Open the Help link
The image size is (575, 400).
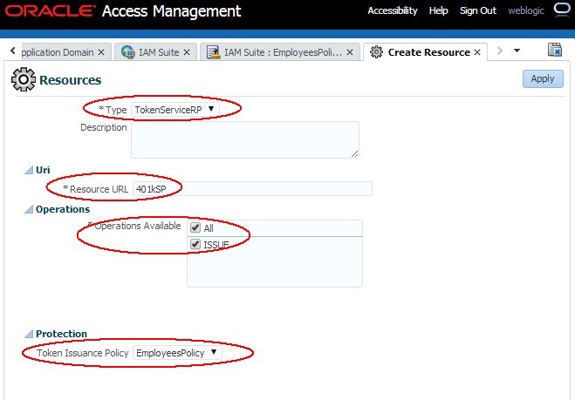(439, 10)
